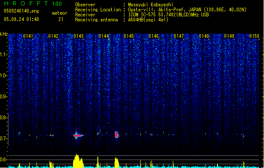This screenshot has height=168, width=264.
Task: Click the 0.9 frequency axis label
Action: [x=4, y=97]
